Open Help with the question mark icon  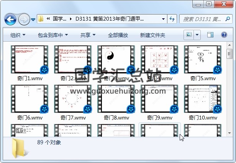coord(224,35)
